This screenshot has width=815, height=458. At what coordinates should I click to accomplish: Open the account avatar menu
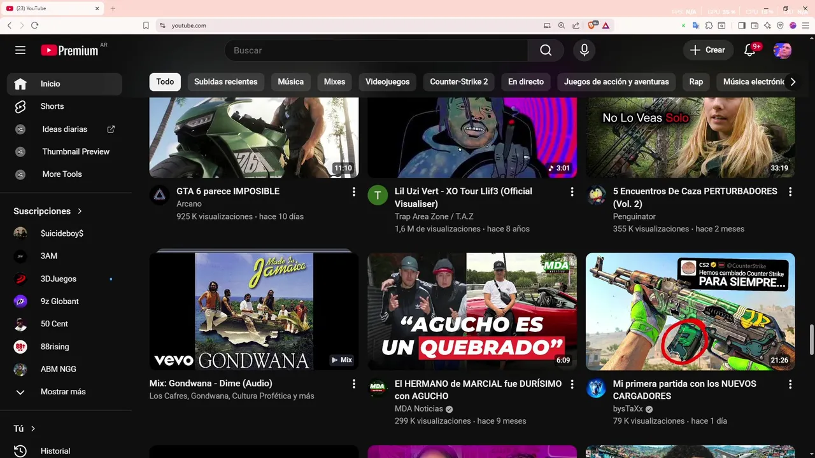(783, 50)
